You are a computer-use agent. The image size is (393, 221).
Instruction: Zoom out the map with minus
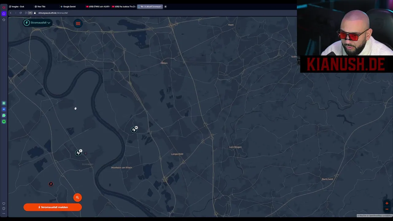387,209
